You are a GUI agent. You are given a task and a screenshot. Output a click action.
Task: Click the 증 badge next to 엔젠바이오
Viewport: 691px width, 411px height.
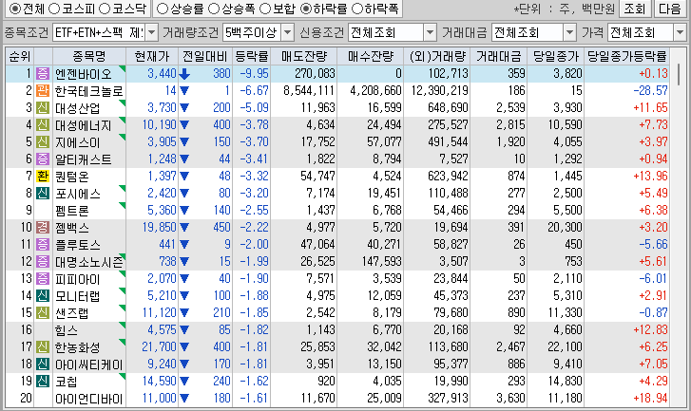click(43, 73)
